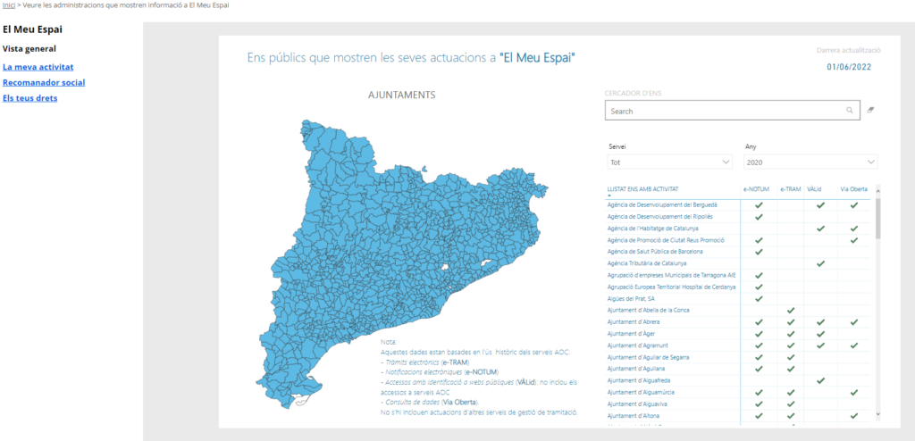Open La meva activitat in sidebar
The image size is (915, 441).
point(38,67)
